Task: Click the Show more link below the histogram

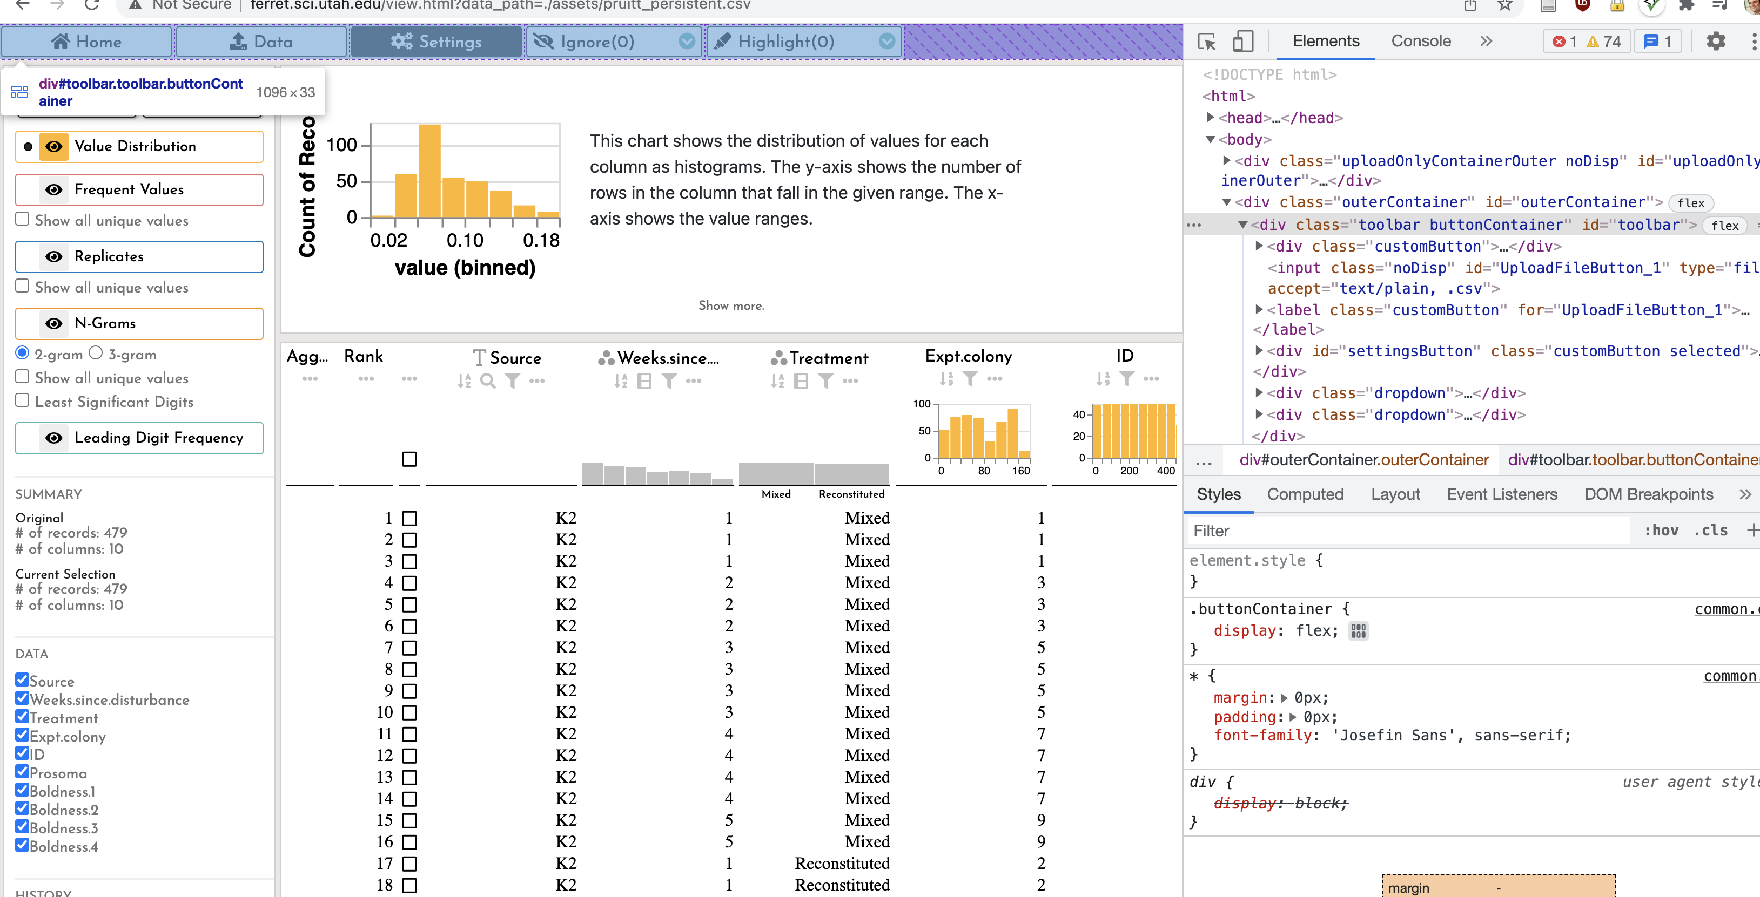Action: point(731,305)
